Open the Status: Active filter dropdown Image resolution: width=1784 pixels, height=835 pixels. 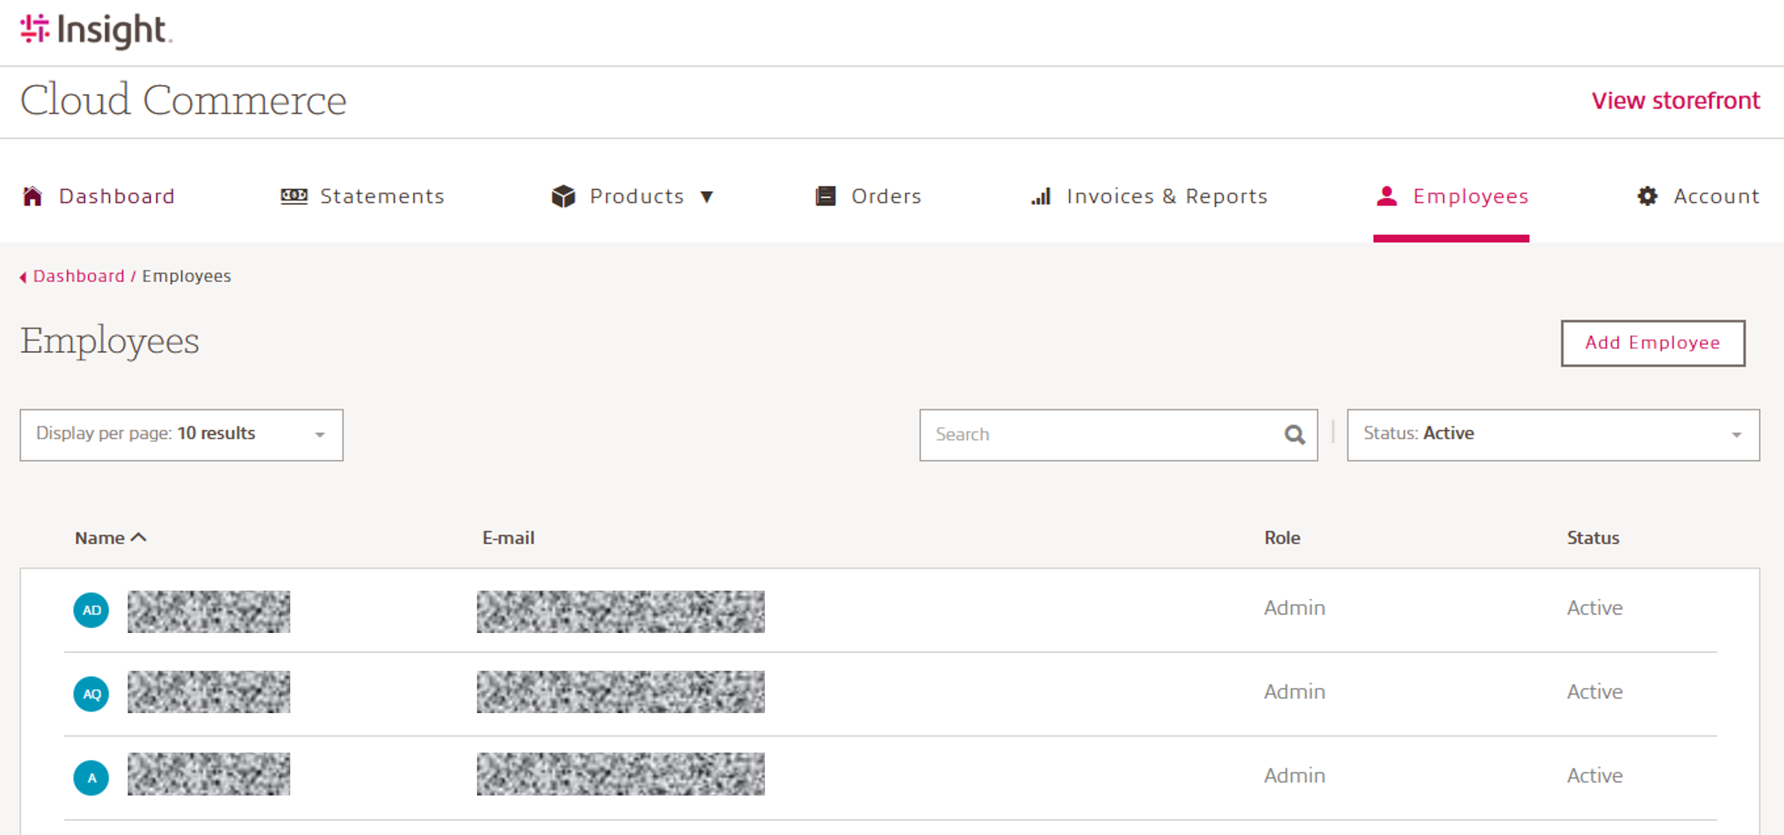pyautogui.click(x=1552, y=435)
